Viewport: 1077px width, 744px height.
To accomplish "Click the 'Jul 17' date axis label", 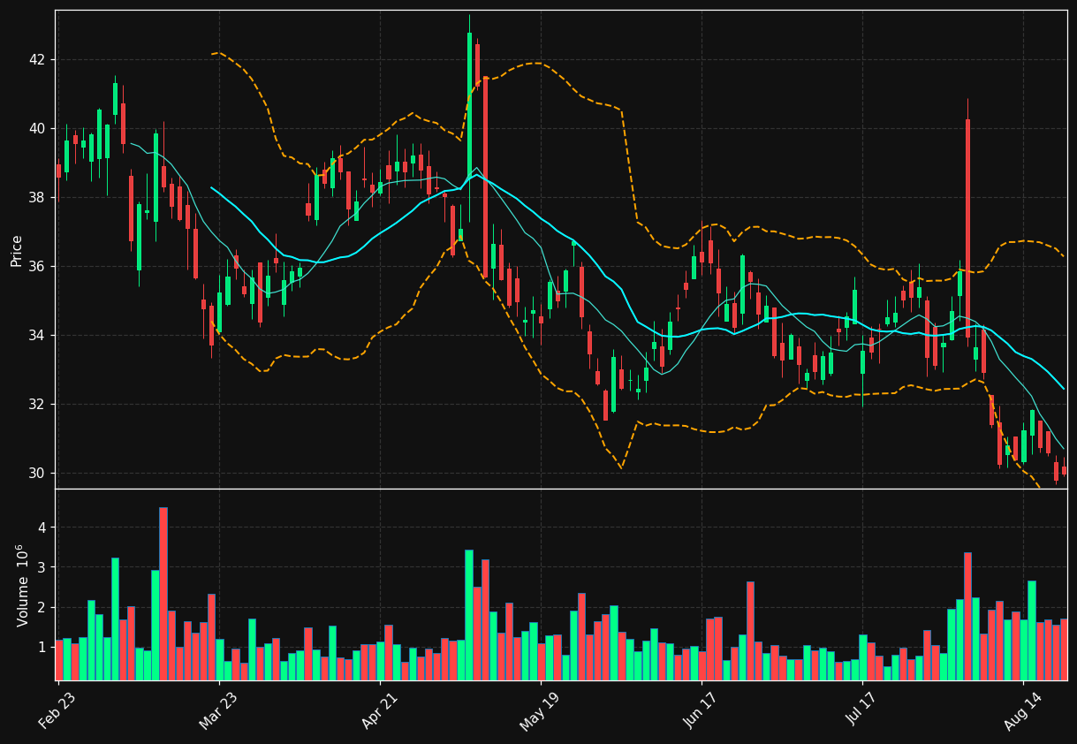I will (x=861, y=710).
